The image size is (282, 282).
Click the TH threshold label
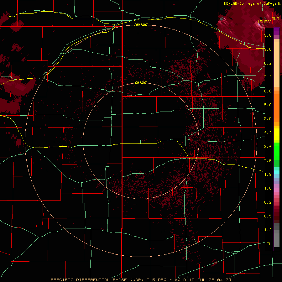(x=269, y=244)
